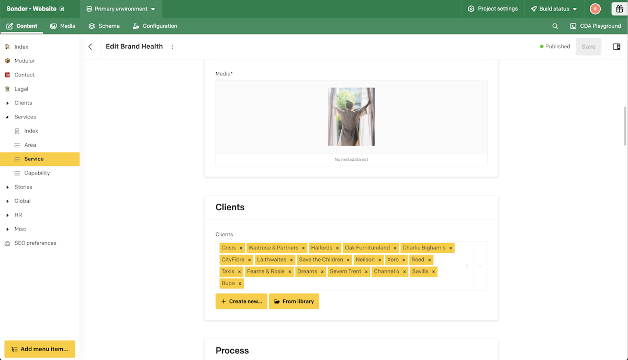Open the Primary environment dropdown

(121, 9)
